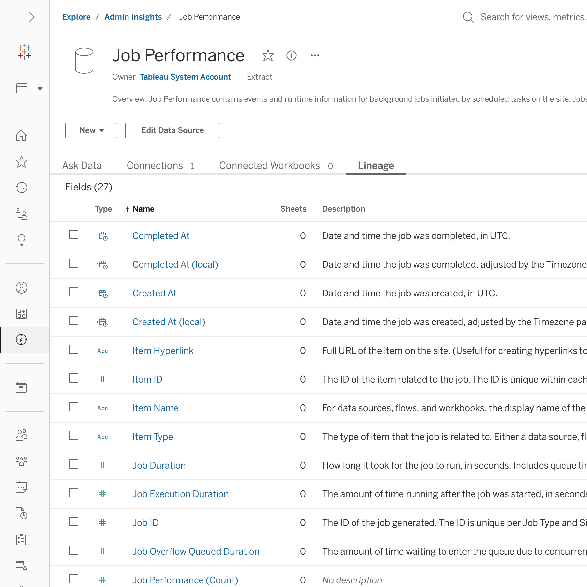Open Favorites star in left sidebar
Screen dimensions: 587x587
[22, 162]
